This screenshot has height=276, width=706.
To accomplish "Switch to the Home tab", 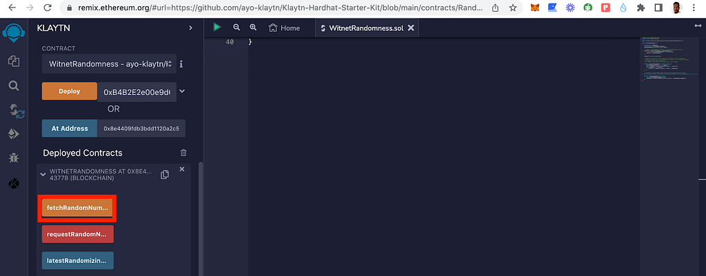I will [x=284, y=28].
